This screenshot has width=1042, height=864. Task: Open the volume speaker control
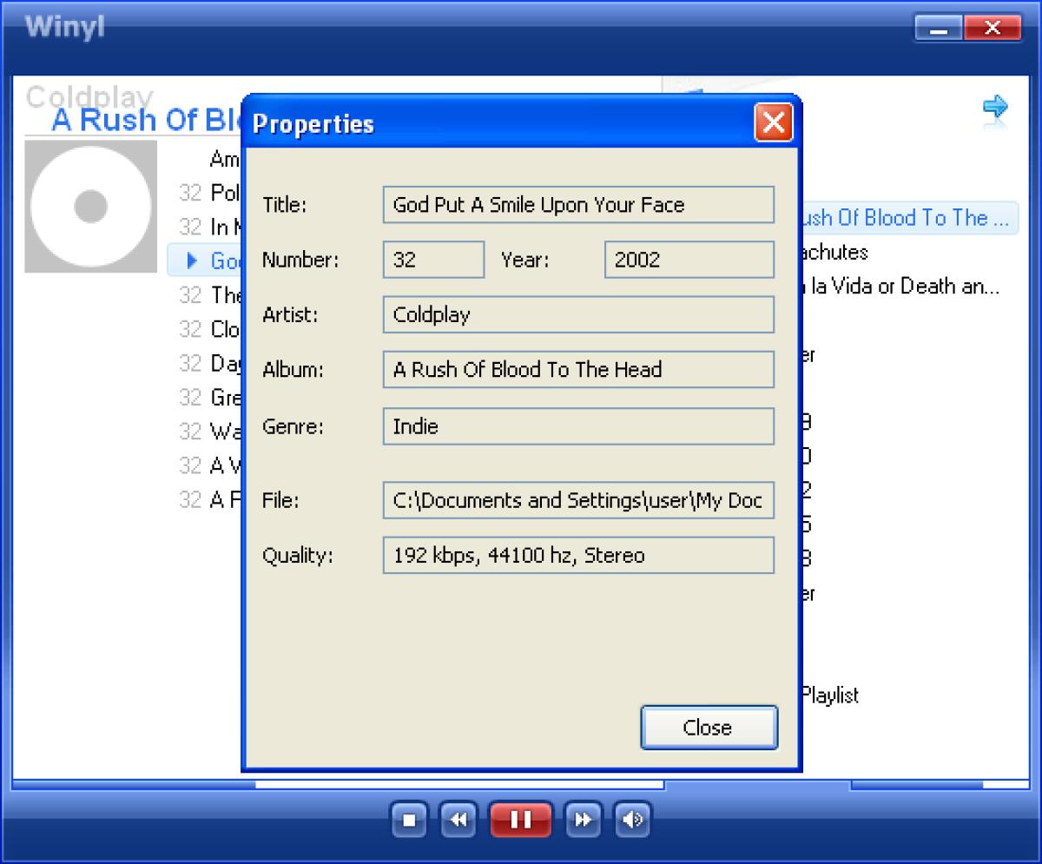click(633, 819)
